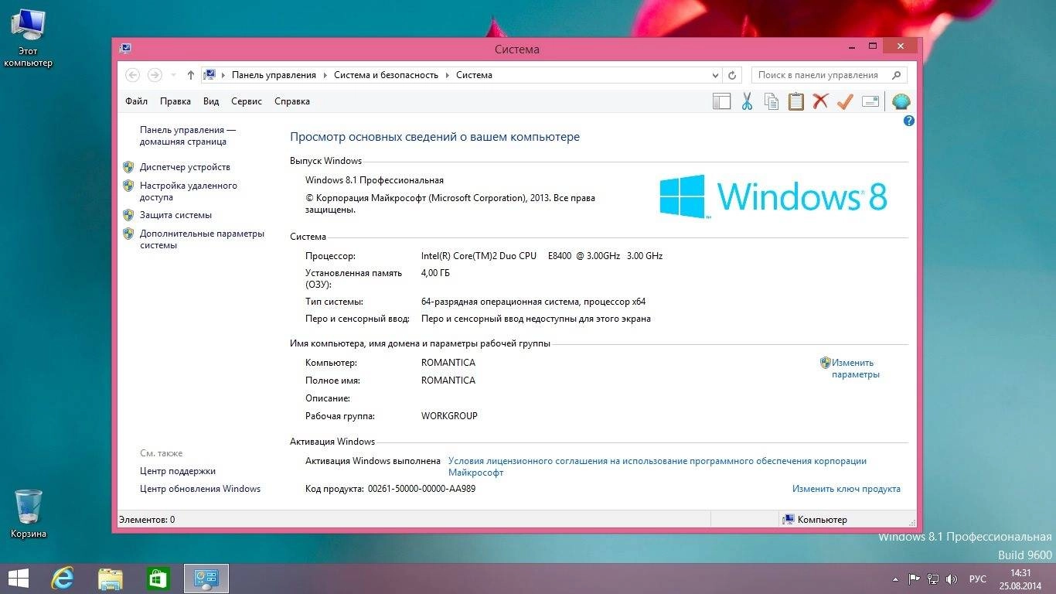This screenshot has height=594, width=1056.
Task: Go back with the back arrow
Action: click(133, 75)
